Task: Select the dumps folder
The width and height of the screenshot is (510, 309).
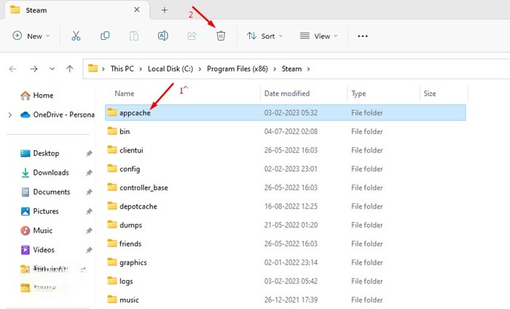Action: coord(286,225)
